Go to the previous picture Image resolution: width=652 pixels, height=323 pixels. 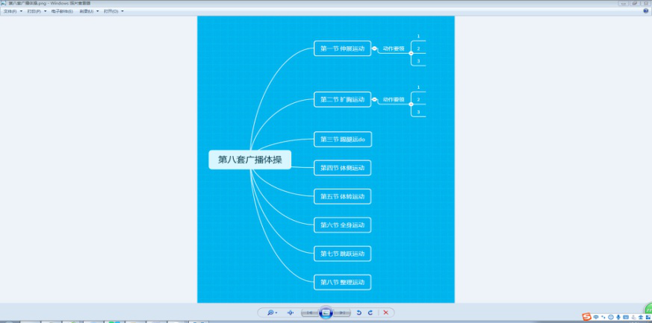[x=310, y=313]
